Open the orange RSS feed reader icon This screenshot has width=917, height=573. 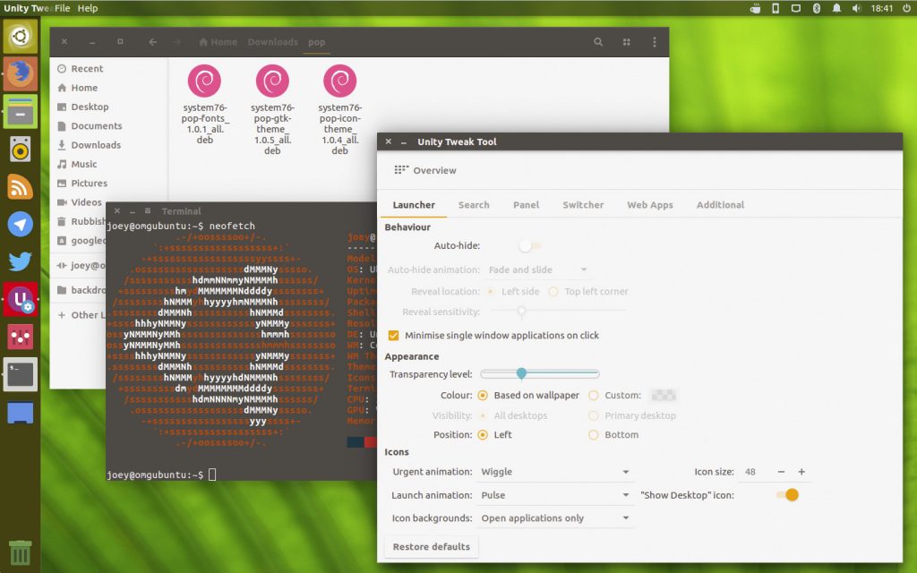(x=21, y=187)
